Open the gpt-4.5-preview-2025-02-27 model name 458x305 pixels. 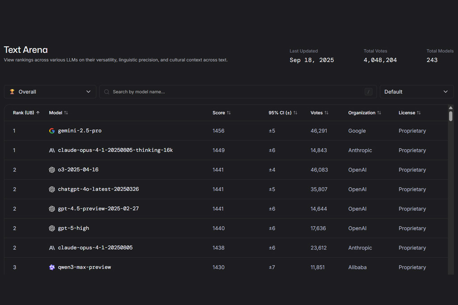pyautogui.click(x=98, y=209)
